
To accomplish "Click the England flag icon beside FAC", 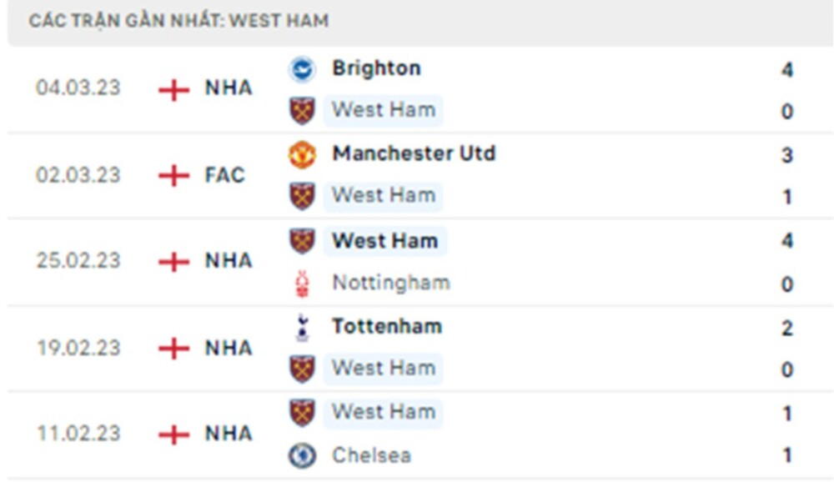I will pyautogui.click(x=175, y=176).
